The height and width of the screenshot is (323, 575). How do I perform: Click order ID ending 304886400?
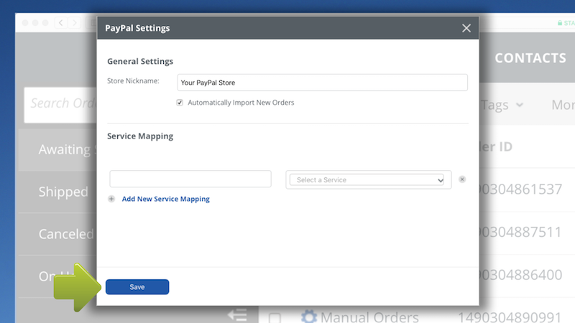(x=520, y=275)
